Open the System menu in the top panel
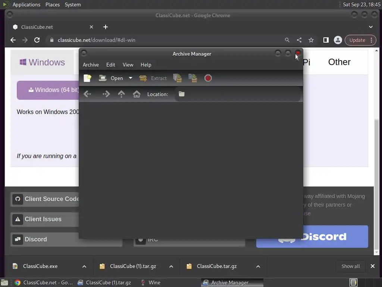The height and width of the screenshot is (287, 382). pos(73,4)
